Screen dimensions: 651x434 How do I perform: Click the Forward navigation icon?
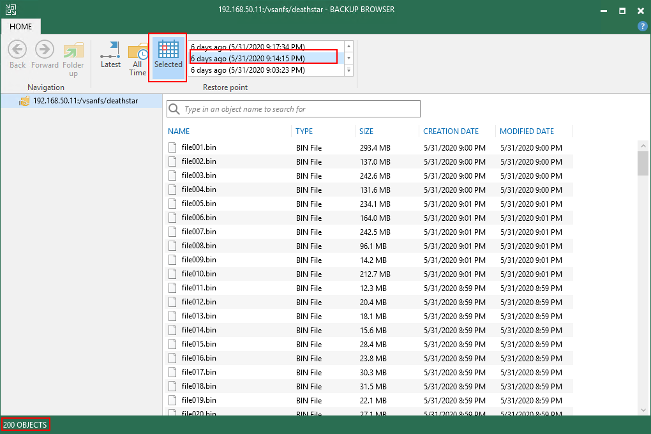[45, 49]
